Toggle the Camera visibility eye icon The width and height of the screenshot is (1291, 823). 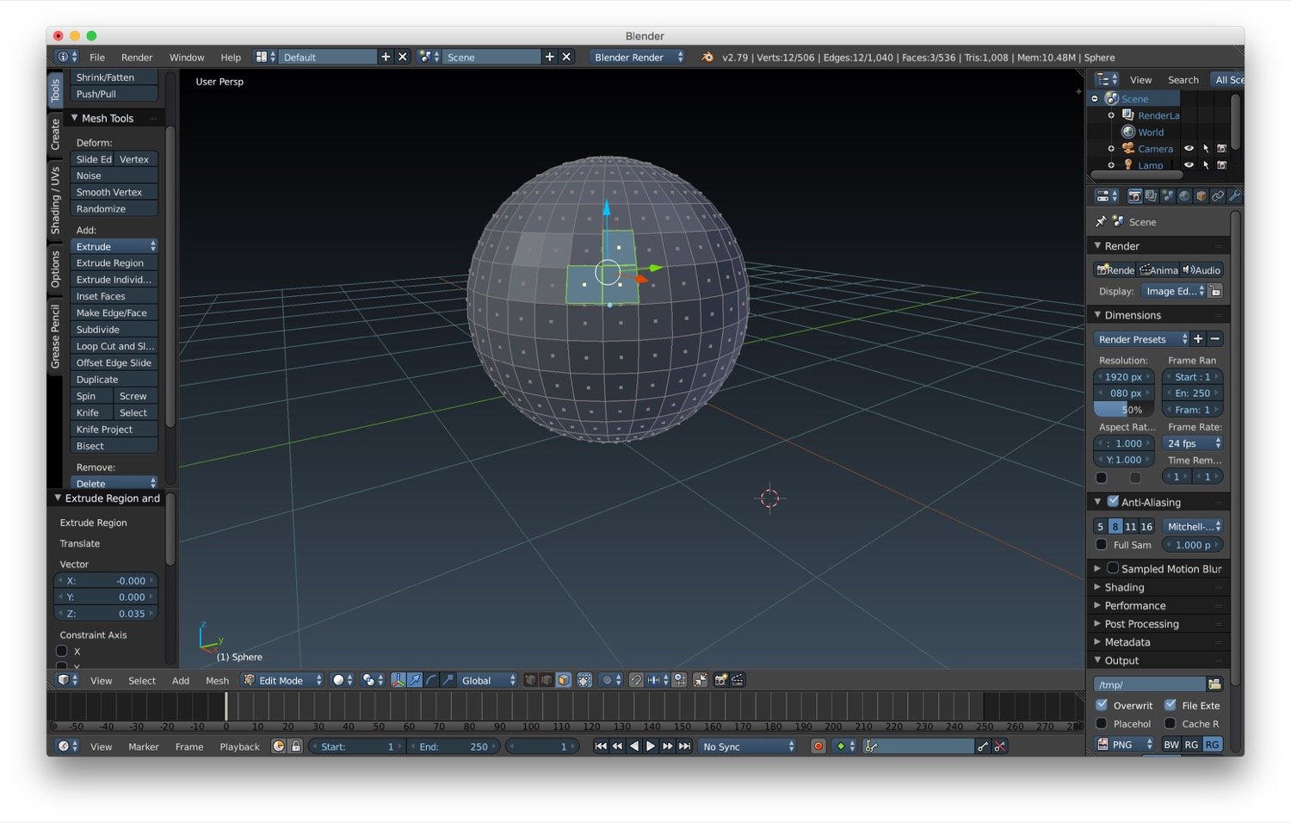coord(1189,148)
